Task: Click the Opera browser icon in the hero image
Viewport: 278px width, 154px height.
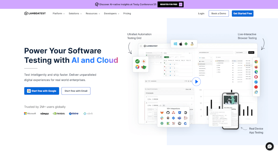Action: point(256,77)
